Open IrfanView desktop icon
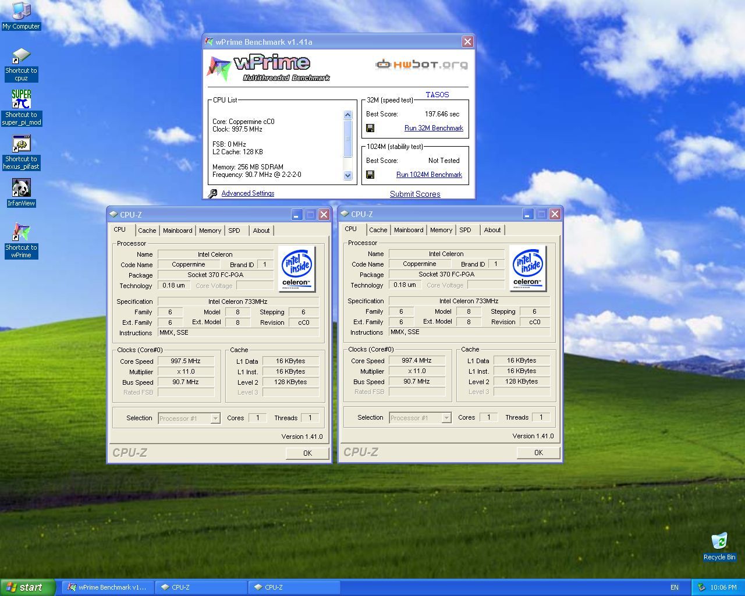Screen dimensions: 745x596 coord(21,193)
